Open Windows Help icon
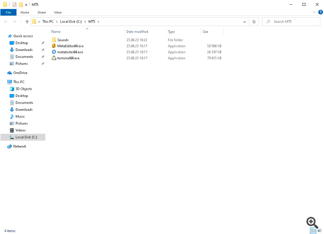Screen dimensions: 324x234 (321, 12)
